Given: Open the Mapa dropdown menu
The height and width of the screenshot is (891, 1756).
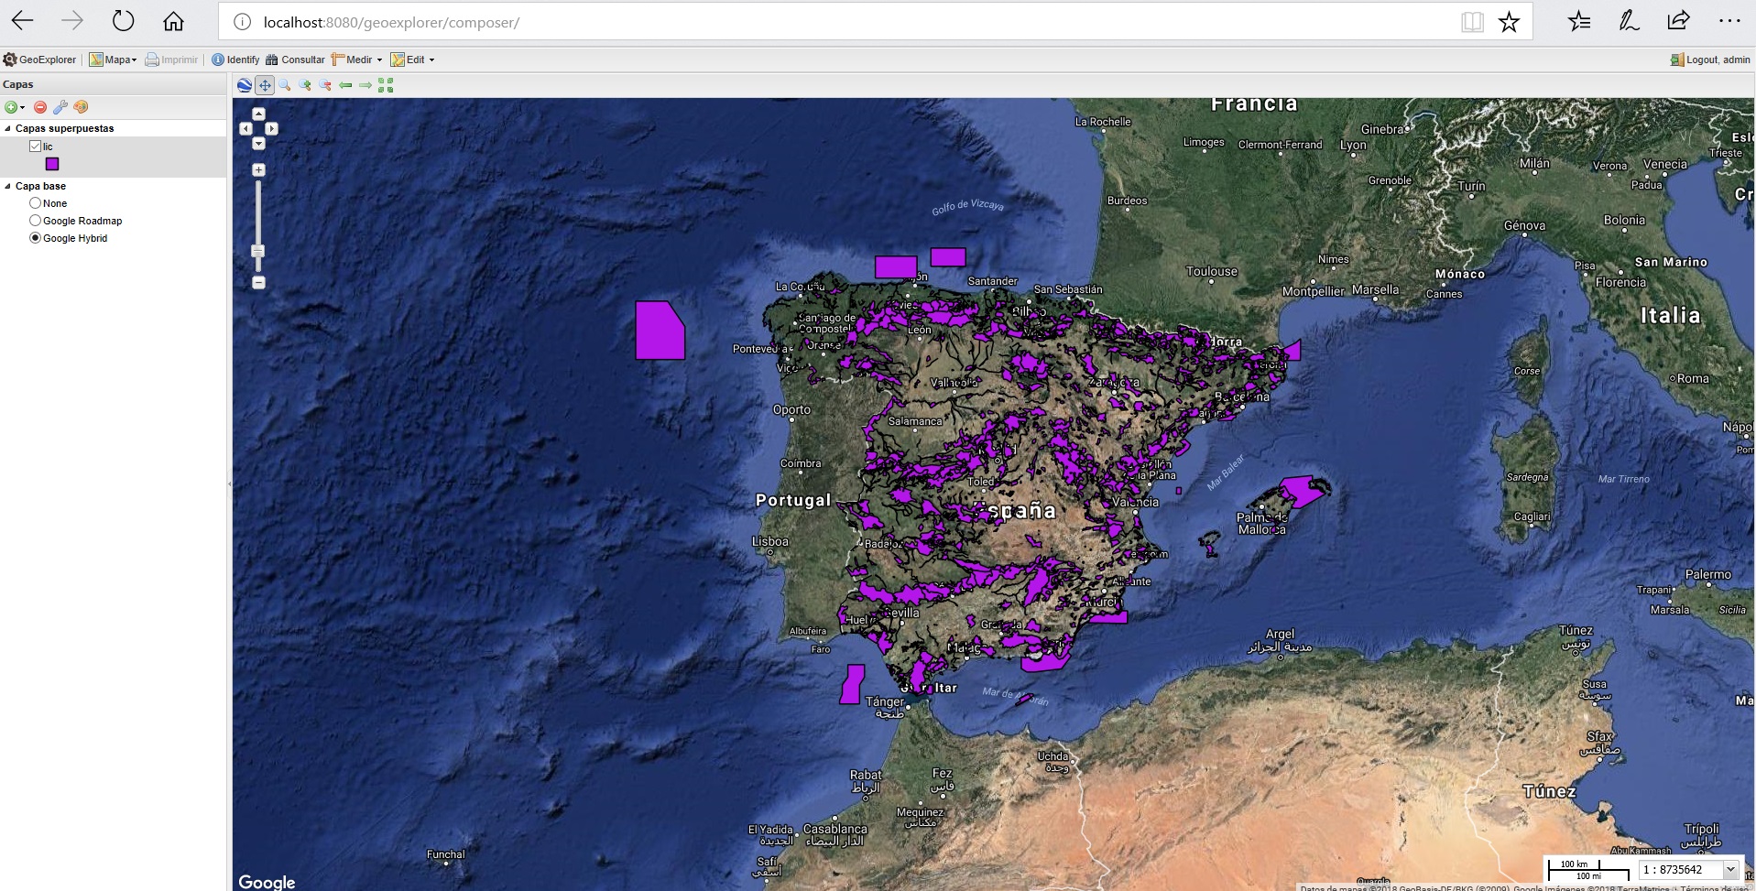Looking at the screenshot, I should pos(113,60).
